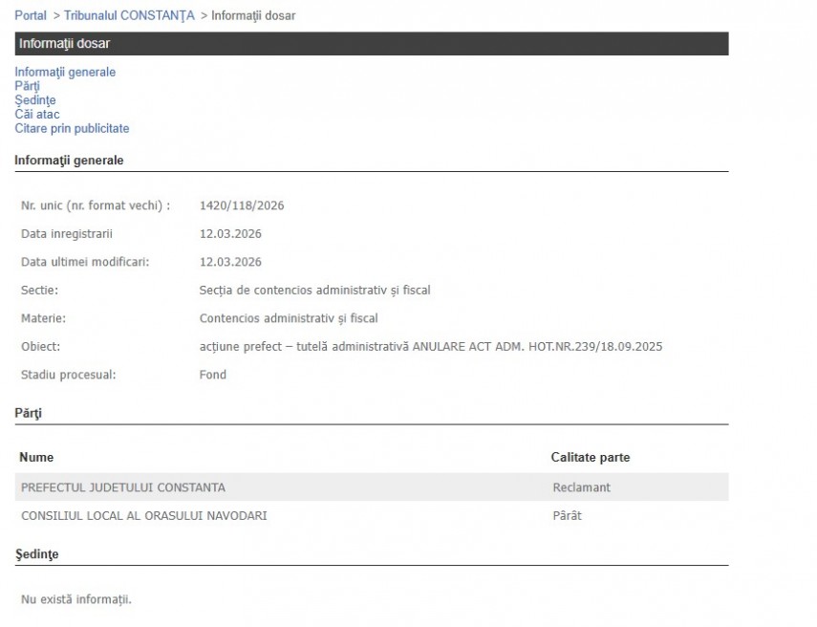
Task: Open the Tribunalul CONSTANȚA breadcrumb link
Action: coord(129,15)
